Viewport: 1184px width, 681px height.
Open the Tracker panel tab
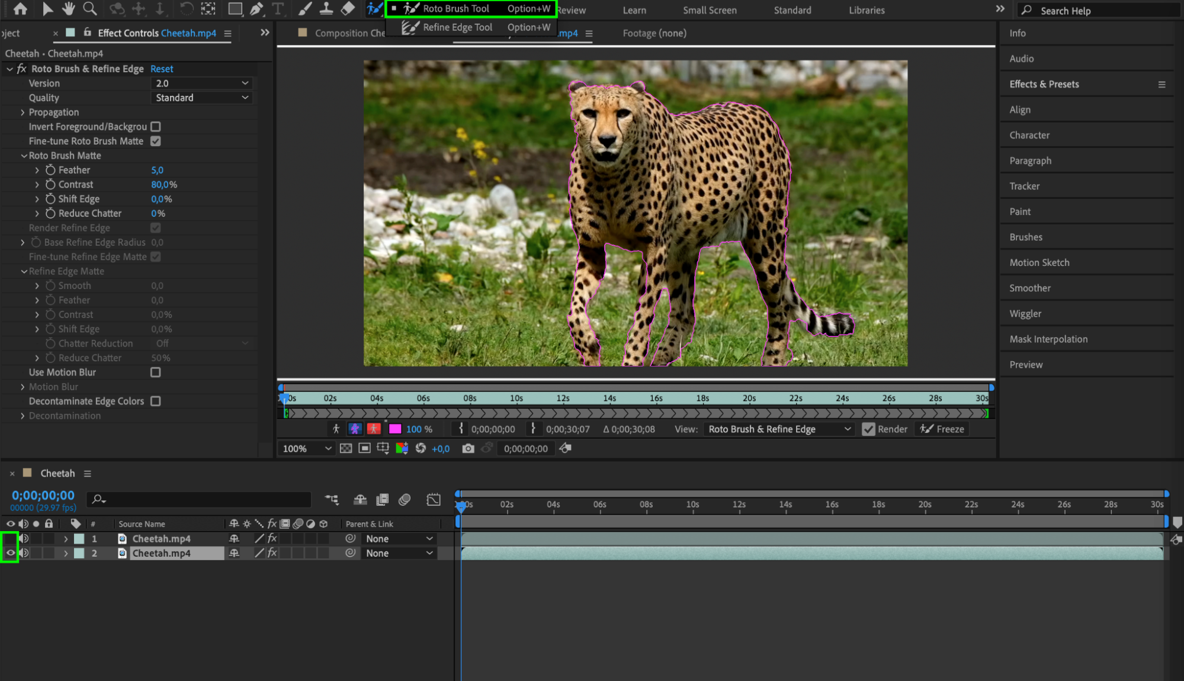[x=1024, y=186]
